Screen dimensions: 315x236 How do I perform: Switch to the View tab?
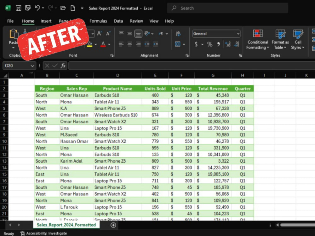154,21
